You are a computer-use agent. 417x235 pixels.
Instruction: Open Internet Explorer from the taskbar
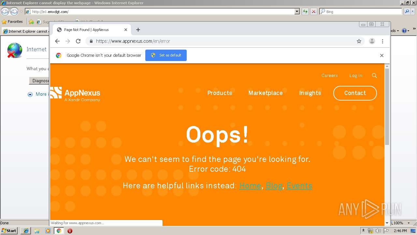pos(26,231)
